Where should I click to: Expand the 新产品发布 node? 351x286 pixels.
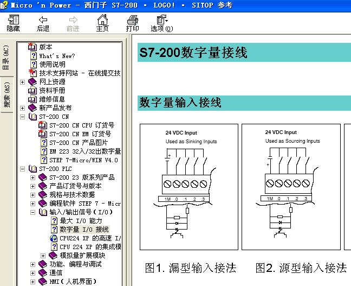point(22,108)
